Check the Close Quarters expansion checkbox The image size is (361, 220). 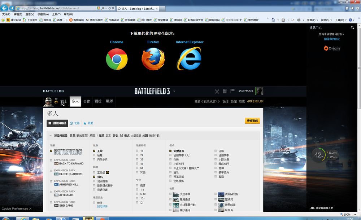[51, 171]
